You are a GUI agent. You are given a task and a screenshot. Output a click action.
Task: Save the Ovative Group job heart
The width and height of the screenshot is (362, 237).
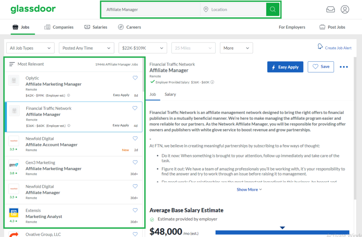point(135,234)
